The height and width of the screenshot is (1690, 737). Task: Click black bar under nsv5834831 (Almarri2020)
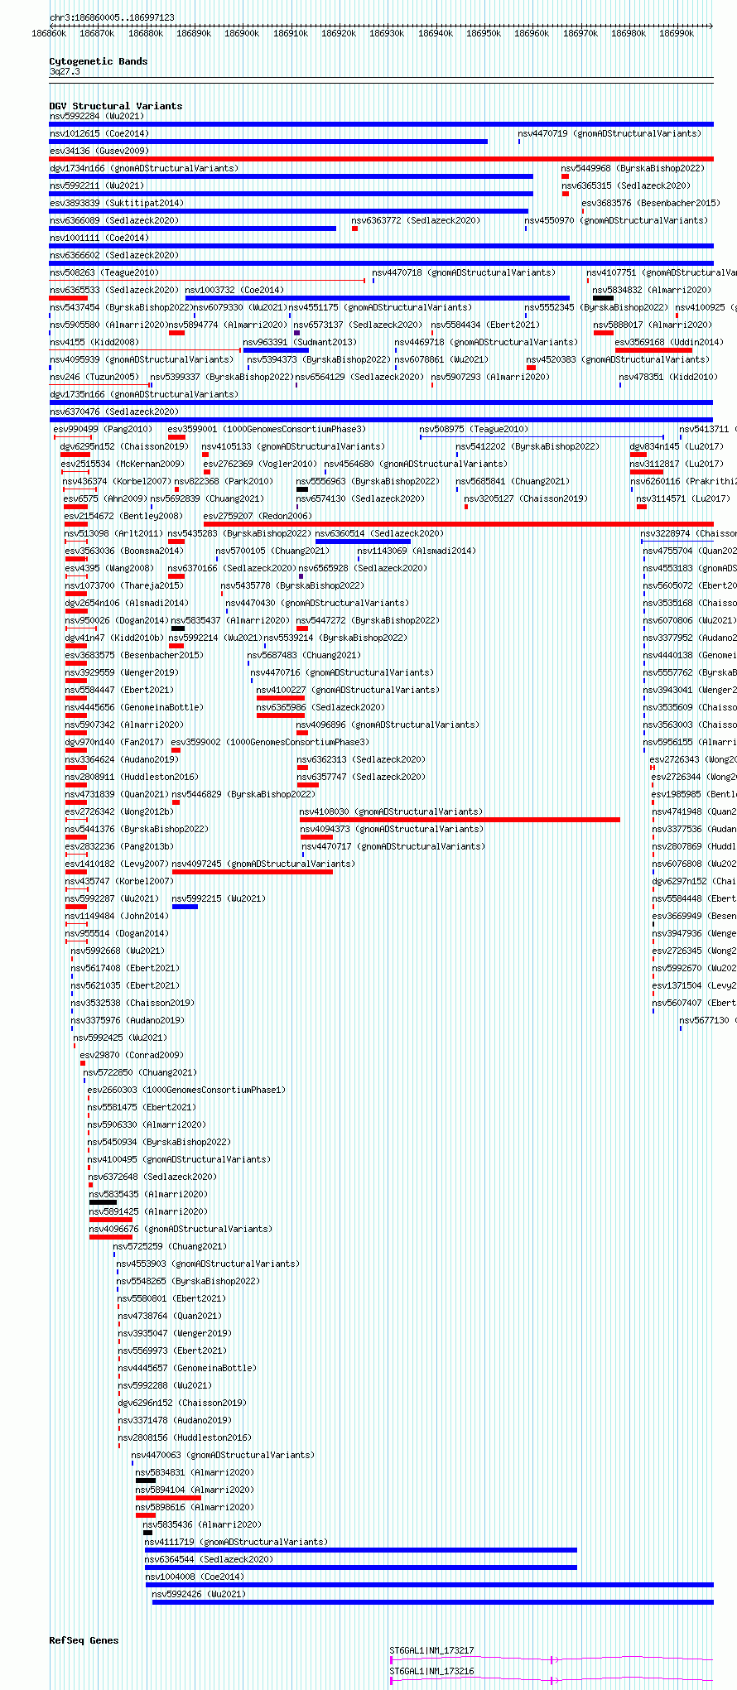[x=146, y=1481]
